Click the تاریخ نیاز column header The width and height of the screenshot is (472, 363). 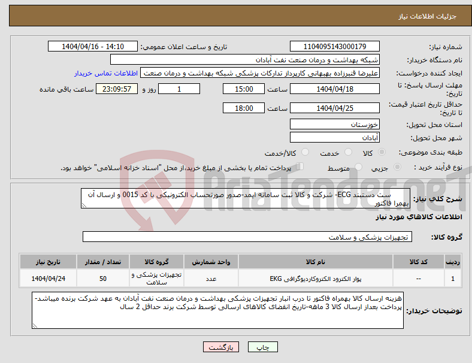(48, 262)
